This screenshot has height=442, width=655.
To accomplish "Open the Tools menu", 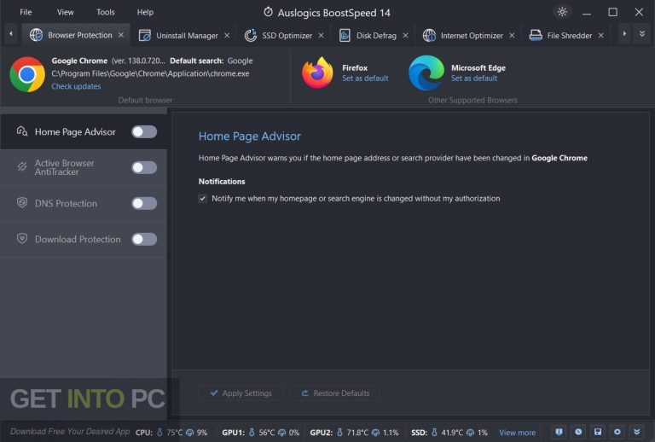I will click(106, 12).
